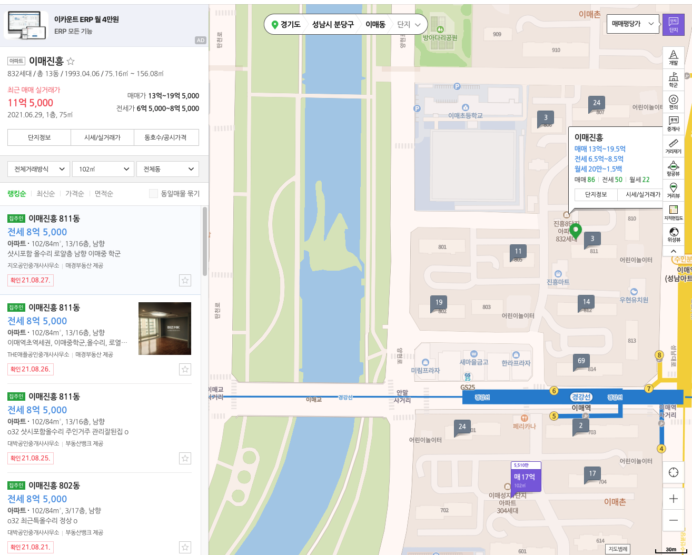Open the 단지정보 tab in side panel
692x555 pixels.
point(39,137)
